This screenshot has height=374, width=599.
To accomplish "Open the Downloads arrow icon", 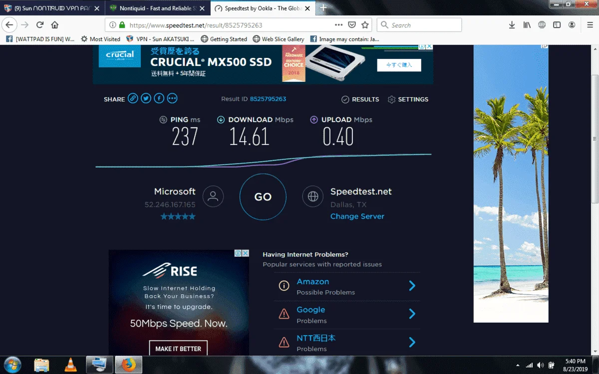I will [512, 25].
